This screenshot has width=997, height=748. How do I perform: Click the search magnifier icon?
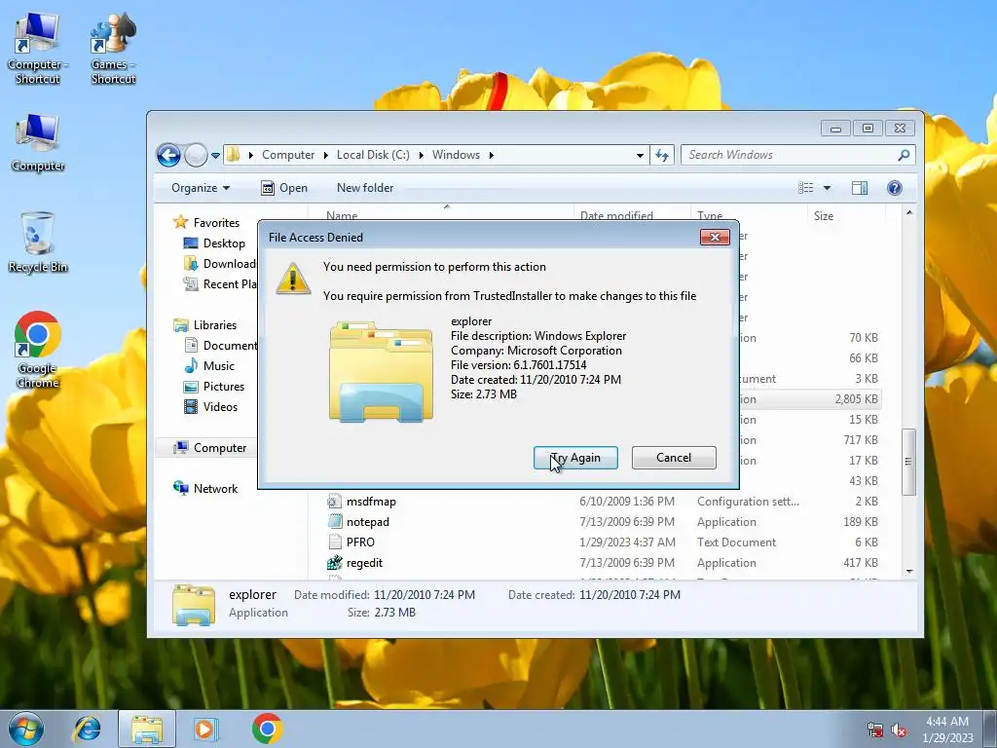click(904, 155)
